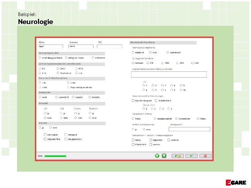The image size is (251, 188).
Task: Check the SAB checkbox
Action: (192, 63)
